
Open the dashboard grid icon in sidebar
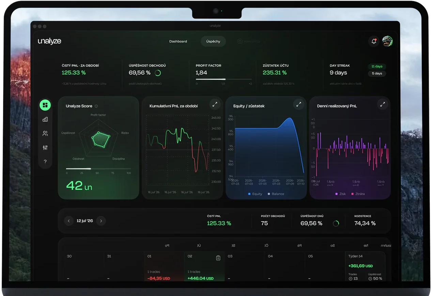(45, 105)
